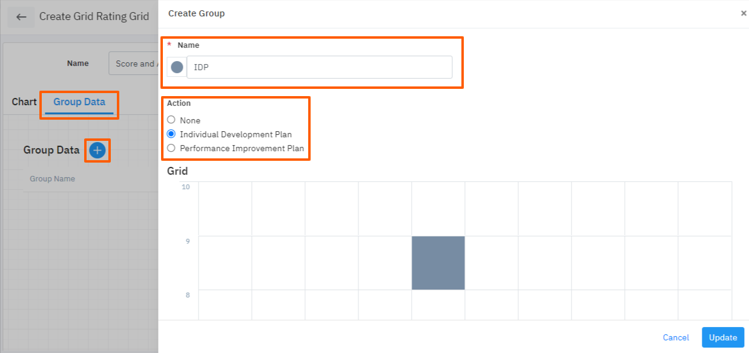Choose Individual Development Plan action
This screenshot has width=749, height=353.
click(171, 134)
